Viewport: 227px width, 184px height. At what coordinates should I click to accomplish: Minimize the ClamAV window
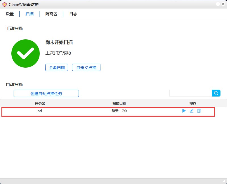pos(218,4)
